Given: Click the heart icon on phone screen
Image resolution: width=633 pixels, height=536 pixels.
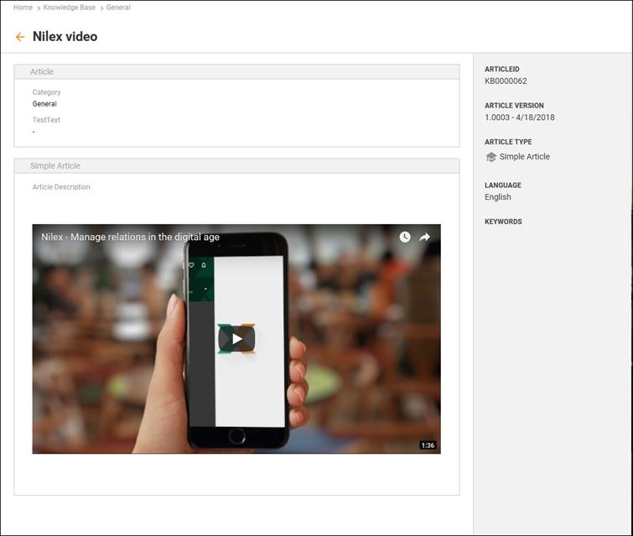Looking at the screenshot, I should [x=191, y=265].
